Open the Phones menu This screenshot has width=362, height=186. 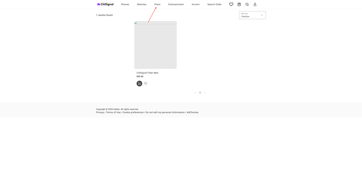point(125,4)
